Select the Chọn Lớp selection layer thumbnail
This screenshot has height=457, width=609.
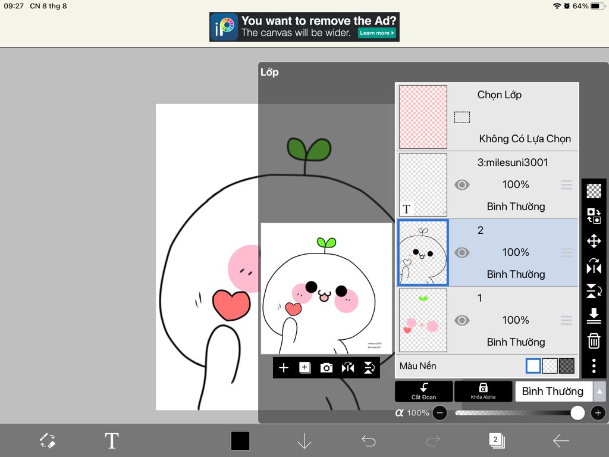coord(423,117)
